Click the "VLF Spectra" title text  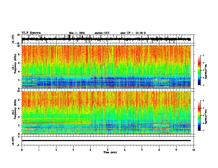pyautogui.click(x=31, y=33)
